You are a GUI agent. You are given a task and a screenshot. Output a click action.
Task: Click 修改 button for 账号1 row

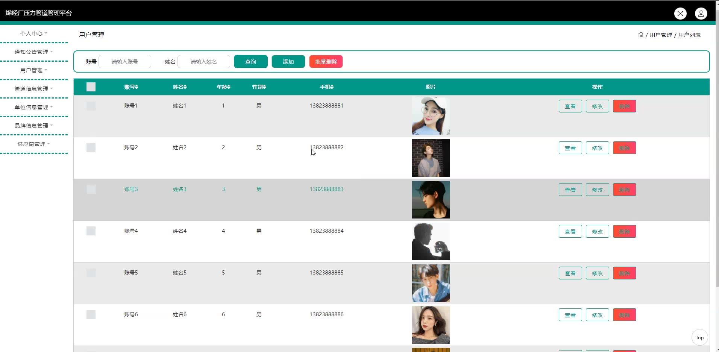597,106
